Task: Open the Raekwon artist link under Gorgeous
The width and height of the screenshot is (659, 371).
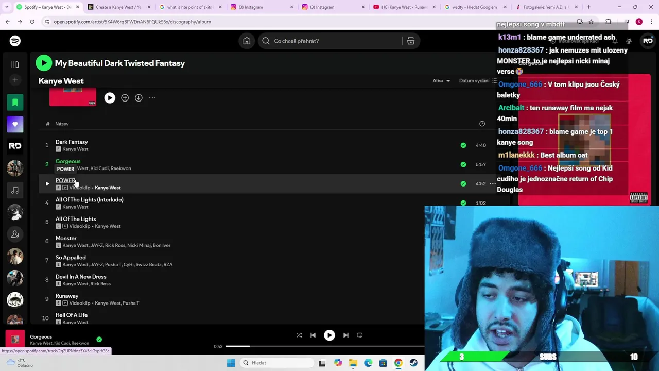Action: click(x=120, y=168)
